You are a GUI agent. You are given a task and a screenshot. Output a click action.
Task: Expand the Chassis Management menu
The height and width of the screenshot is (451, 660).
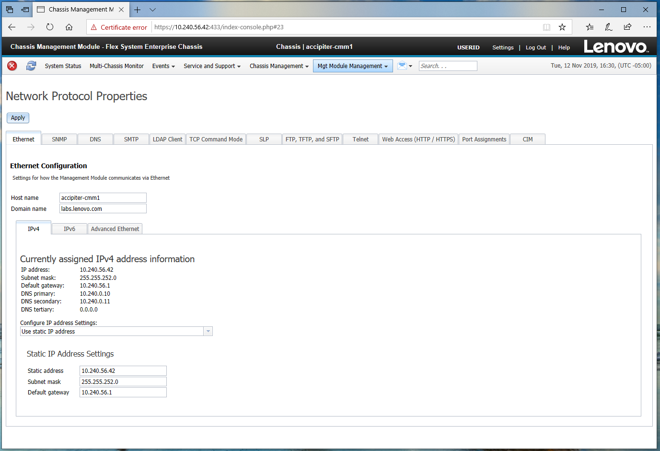[279, 66]
